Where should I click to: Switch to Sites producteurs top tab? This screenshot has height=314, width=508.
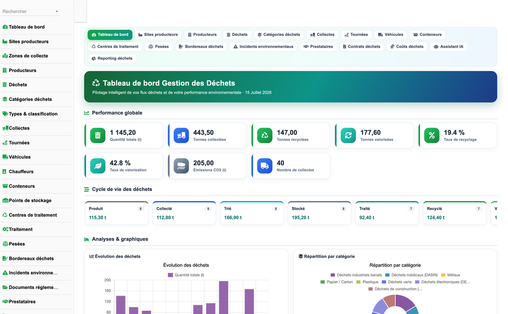tap(158, 35)
